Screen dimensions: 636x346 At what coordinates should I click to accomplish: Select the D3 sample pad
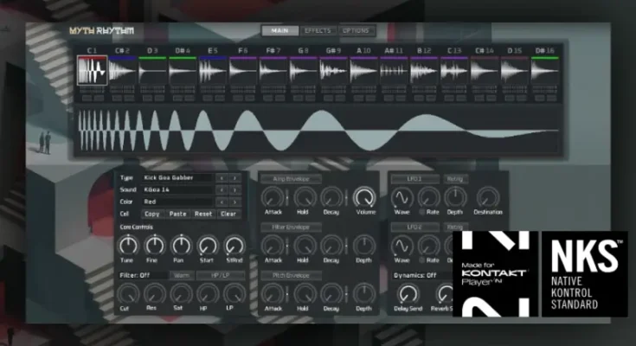pyautogui.click(x=151, y=71)
